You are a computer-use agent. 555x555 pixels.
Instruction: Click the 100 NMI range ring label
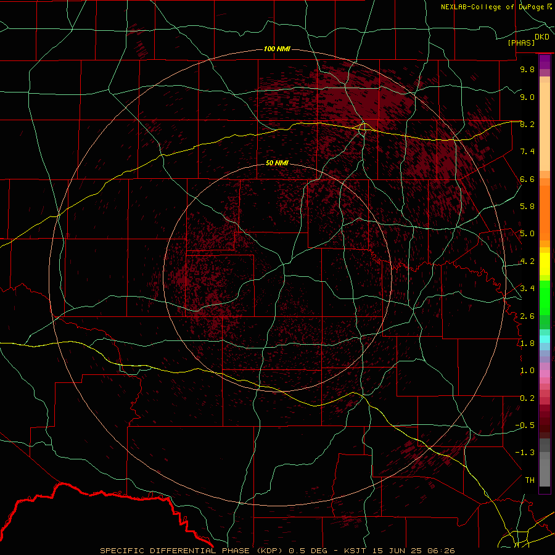coord(277,49)
